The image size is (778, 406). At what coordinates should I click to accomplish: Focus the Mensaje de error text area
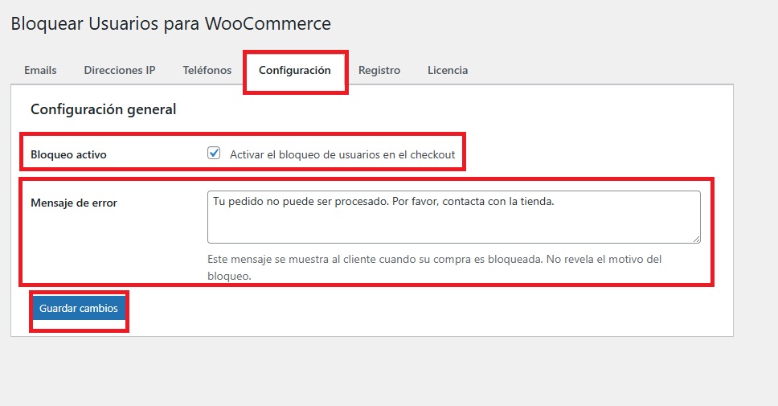453,221
